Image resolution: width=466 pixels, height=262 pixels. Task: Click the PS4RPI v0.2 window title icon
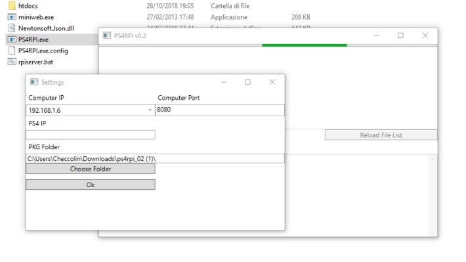coord(107,35)
